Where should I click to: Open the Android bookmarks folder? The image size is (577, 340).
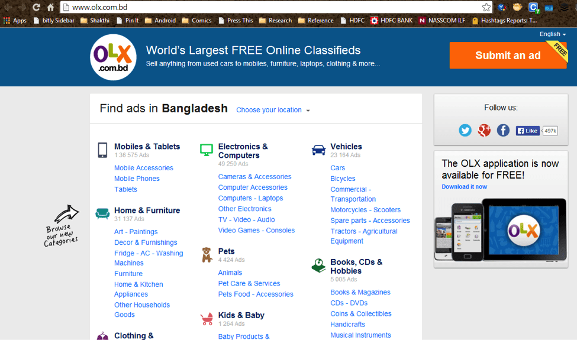(160, 21)
